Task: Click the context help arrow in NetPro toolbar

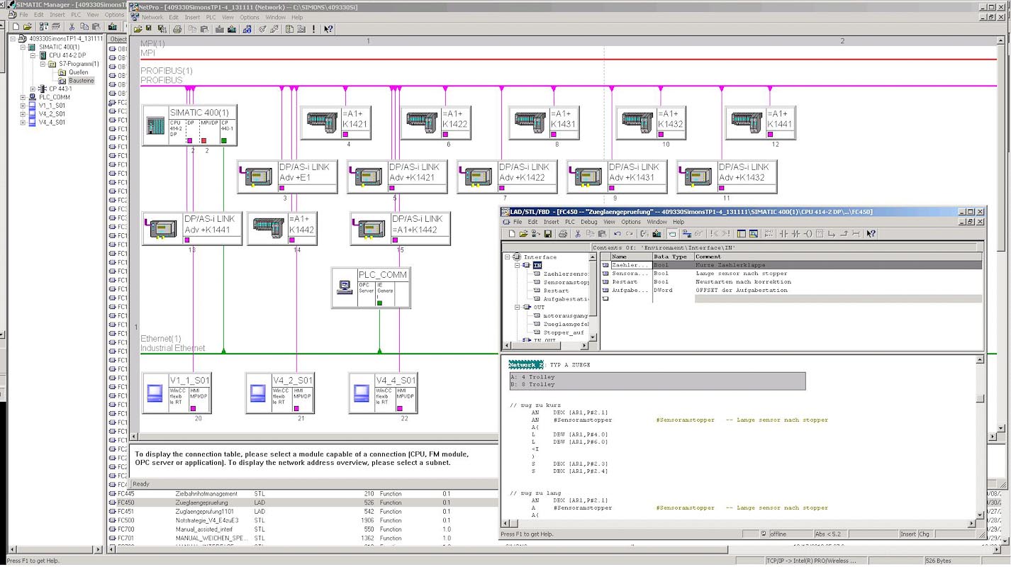Action: [328, 29]
